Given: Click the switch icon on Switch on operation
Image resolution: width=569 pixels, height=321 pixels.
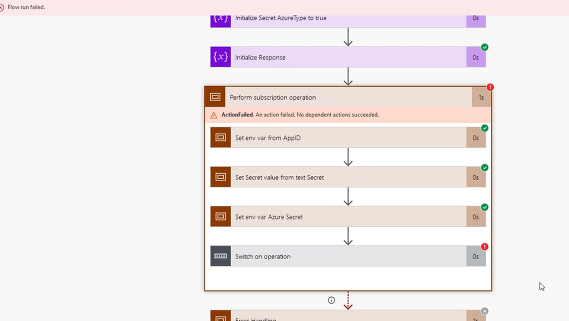Looking at the screenshot, I should 220,256.
